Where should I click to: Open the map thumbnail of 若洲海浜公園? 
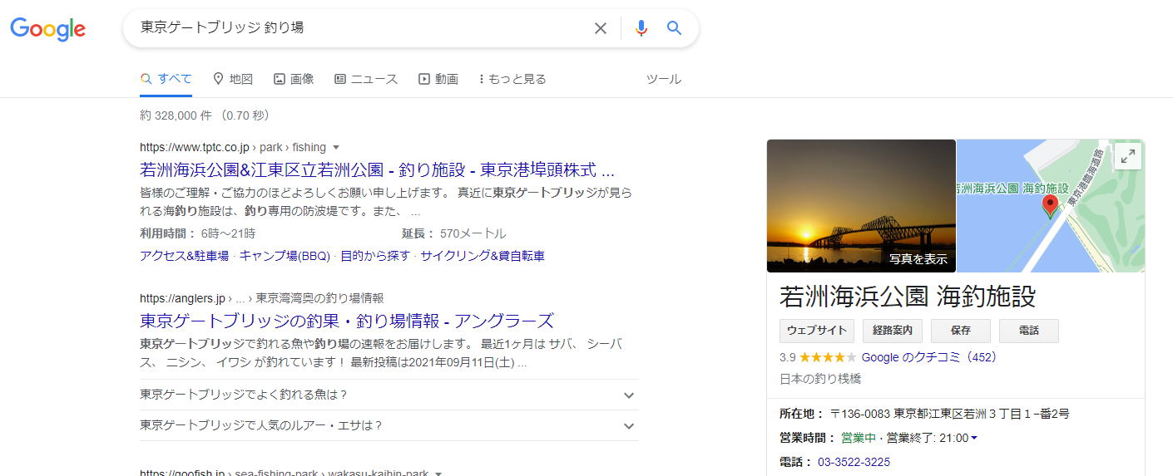tap(1051, 206)
